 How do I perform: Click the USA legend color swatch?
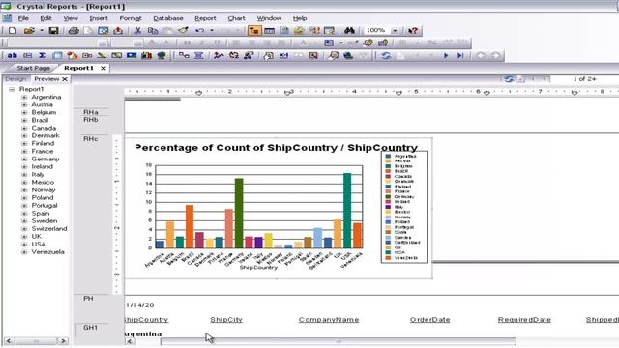coord(388,252)
